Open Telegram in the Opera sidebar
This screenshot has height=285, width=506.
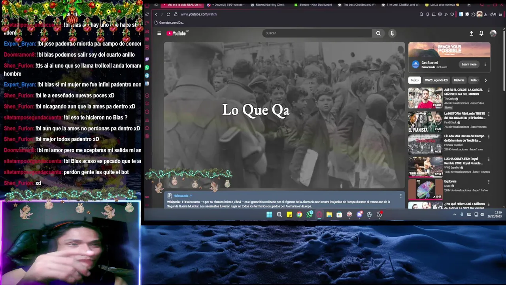[147, 76]
